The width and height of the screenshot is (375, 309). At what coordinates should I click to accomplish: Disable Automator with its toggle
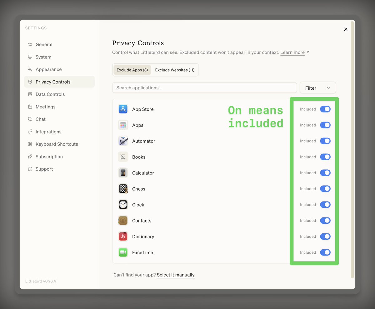click(x=325, y=141)
